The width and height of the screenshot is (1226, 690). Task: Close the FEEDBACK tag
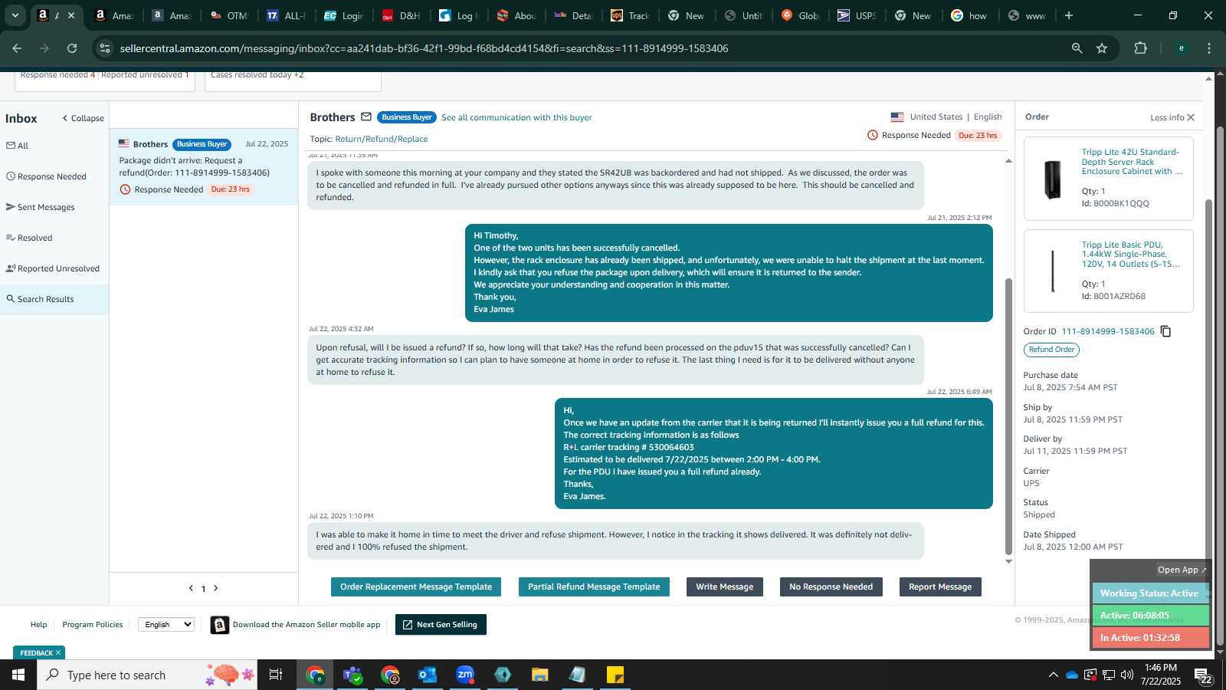58,653
